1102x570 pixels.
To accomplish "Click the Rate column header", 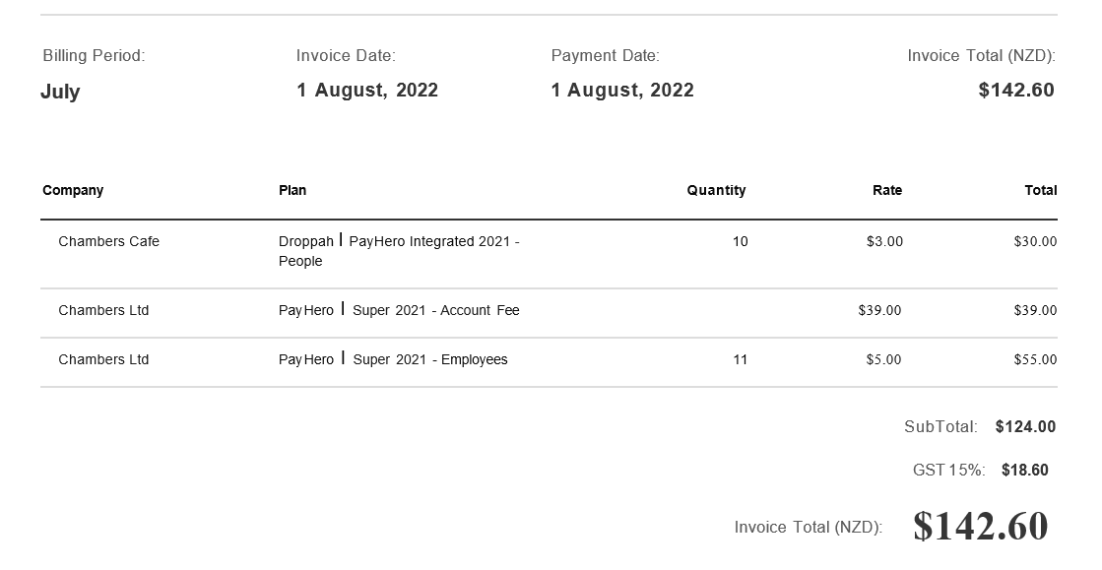I will click(887, 190).
